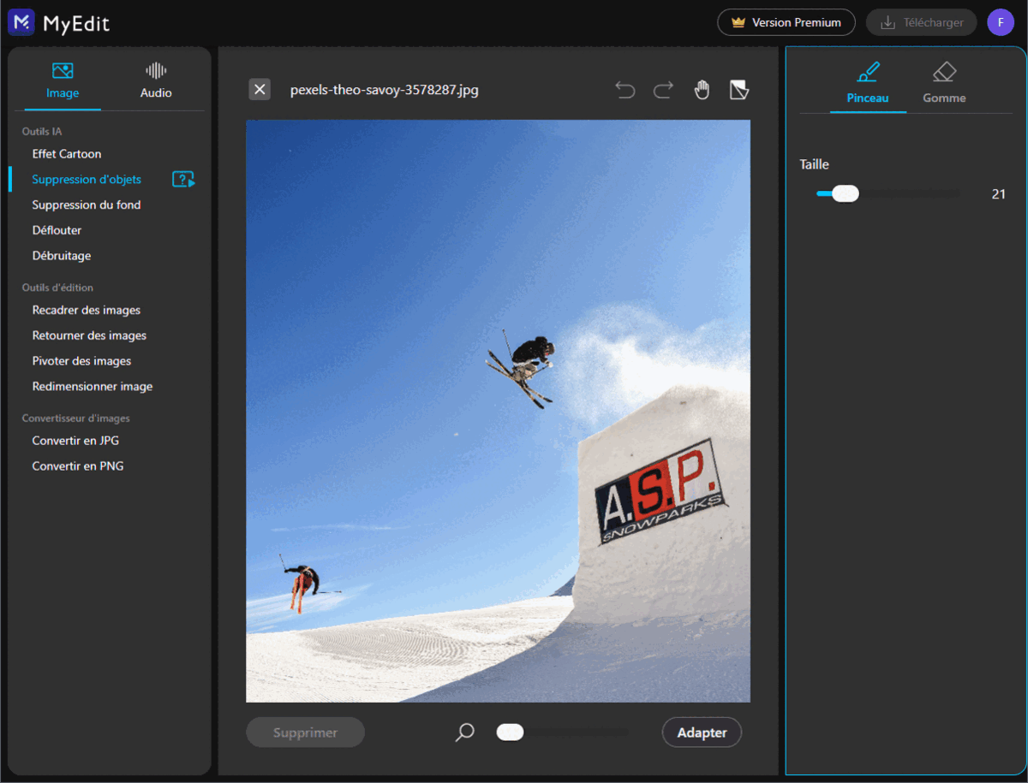The width and height of the screenshot is (1028, 783).
Task: Toggle the before/after compare icon
Action: [x=738, y=90]
